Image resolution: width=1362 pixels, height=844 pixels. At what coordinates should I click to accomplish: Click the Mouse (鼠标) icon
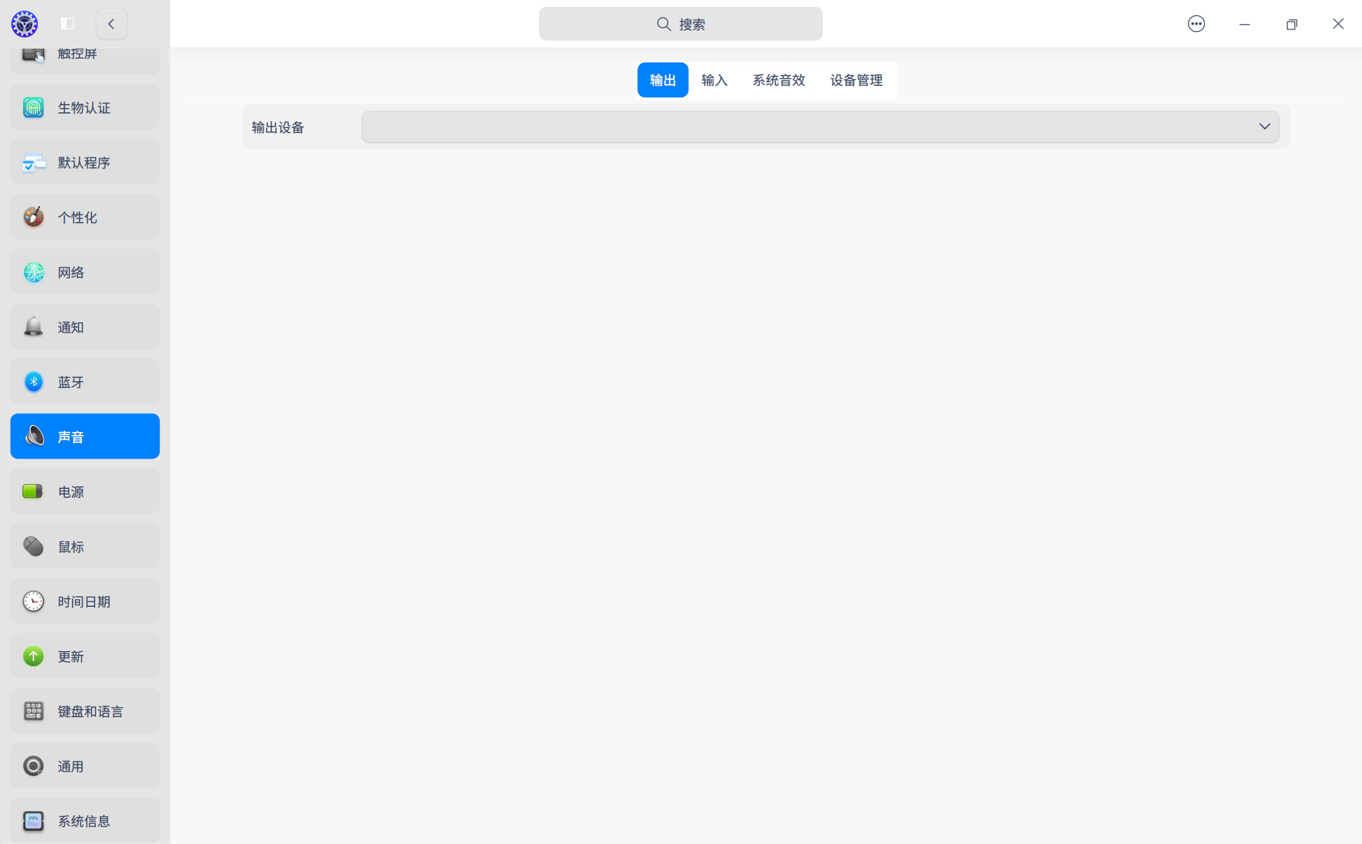click(x=33, y=546)
